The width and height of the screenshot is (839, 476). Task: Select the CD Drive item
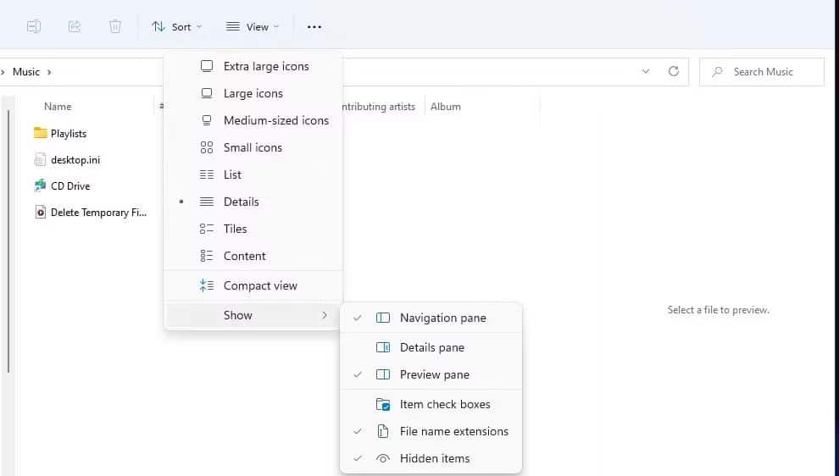coord(70,186)
